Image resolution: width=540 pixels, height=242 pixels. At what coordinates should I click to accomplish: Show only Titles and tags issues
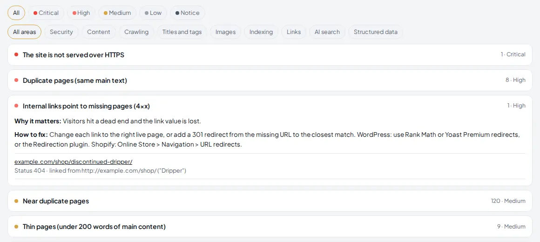[x=182, y=32]
